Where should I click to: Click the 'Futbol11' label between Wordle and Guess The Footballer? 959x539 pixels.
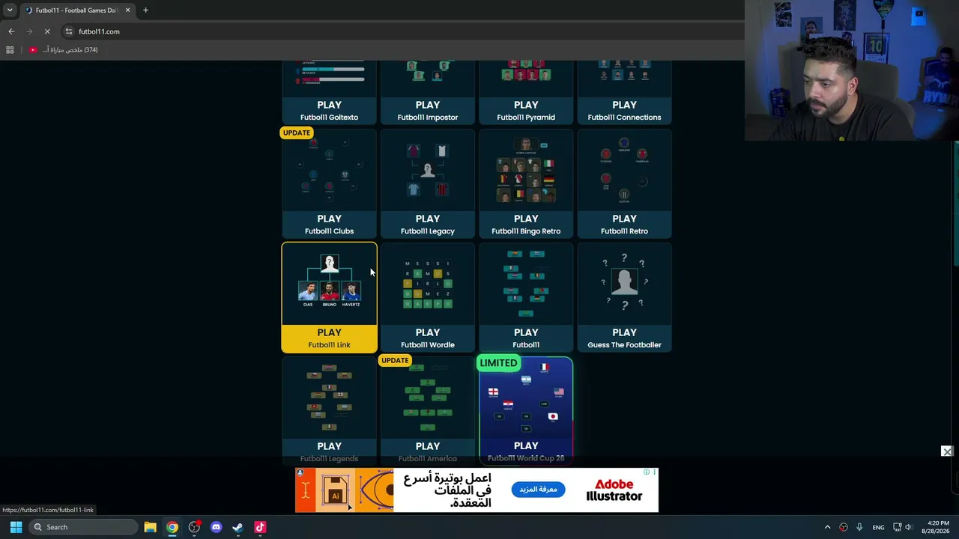click(x=526, y=345)
